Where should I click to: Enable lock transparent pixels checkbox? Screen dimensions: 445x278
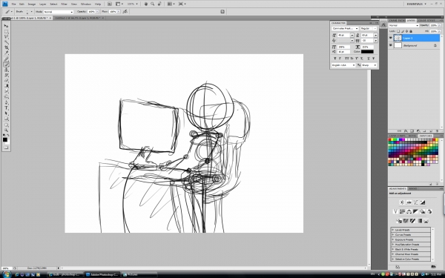click(x=398, y=31)
